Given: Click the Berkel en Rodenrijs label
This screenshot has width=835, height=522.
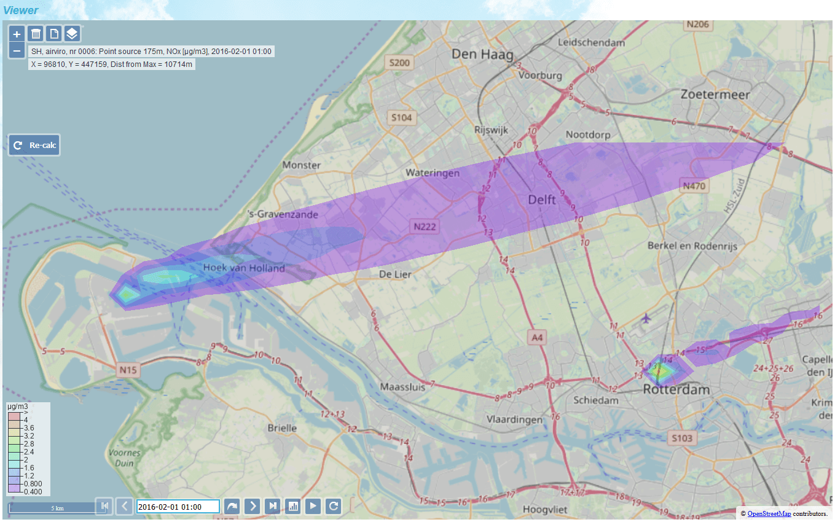Looking at the screenshot, I should [693, 245].
